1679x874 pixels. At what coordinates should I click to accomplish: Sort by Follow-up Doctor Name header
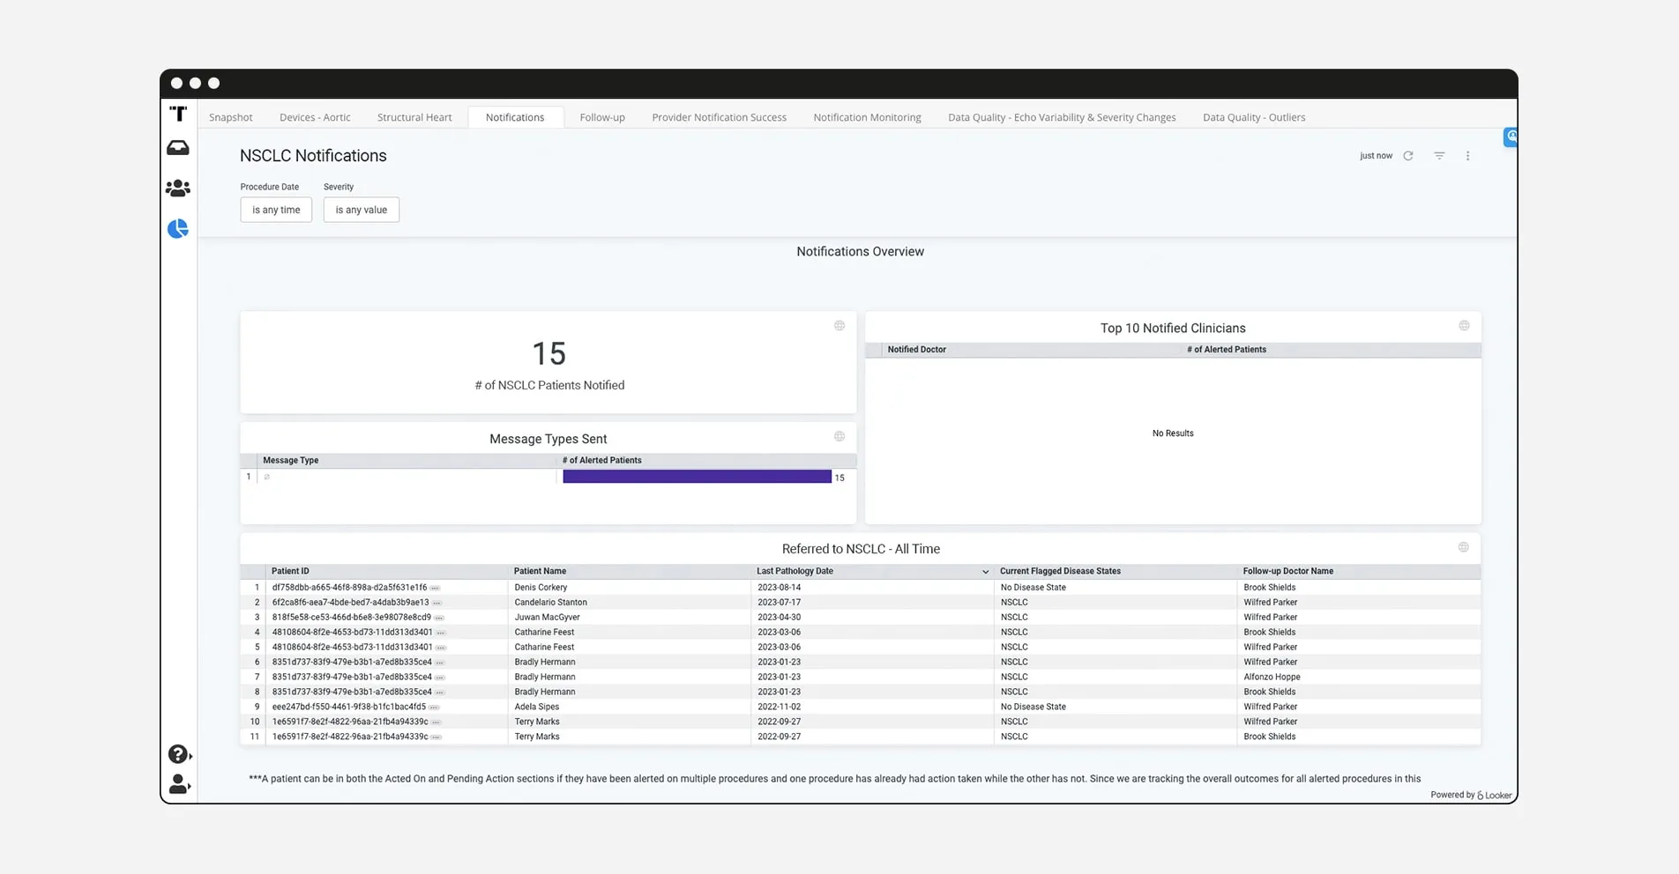click(1287, 571)
